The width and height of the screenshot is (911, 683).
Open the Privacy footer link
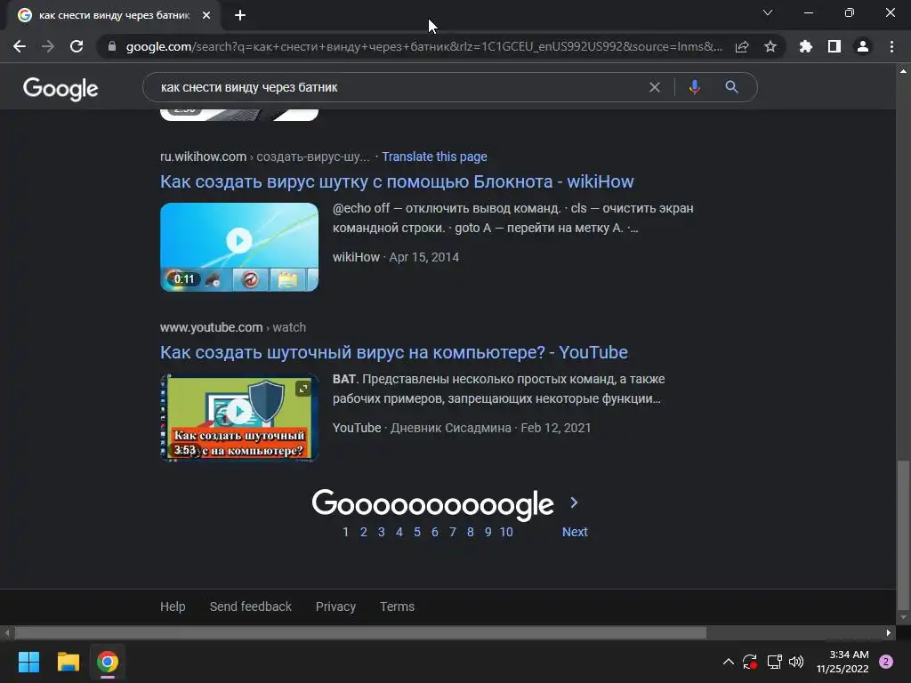pos(335,607)
